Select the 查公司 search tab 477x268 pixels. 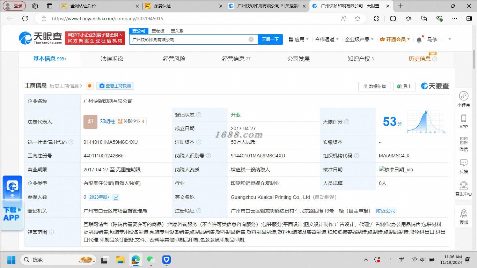tap(139, 31)
